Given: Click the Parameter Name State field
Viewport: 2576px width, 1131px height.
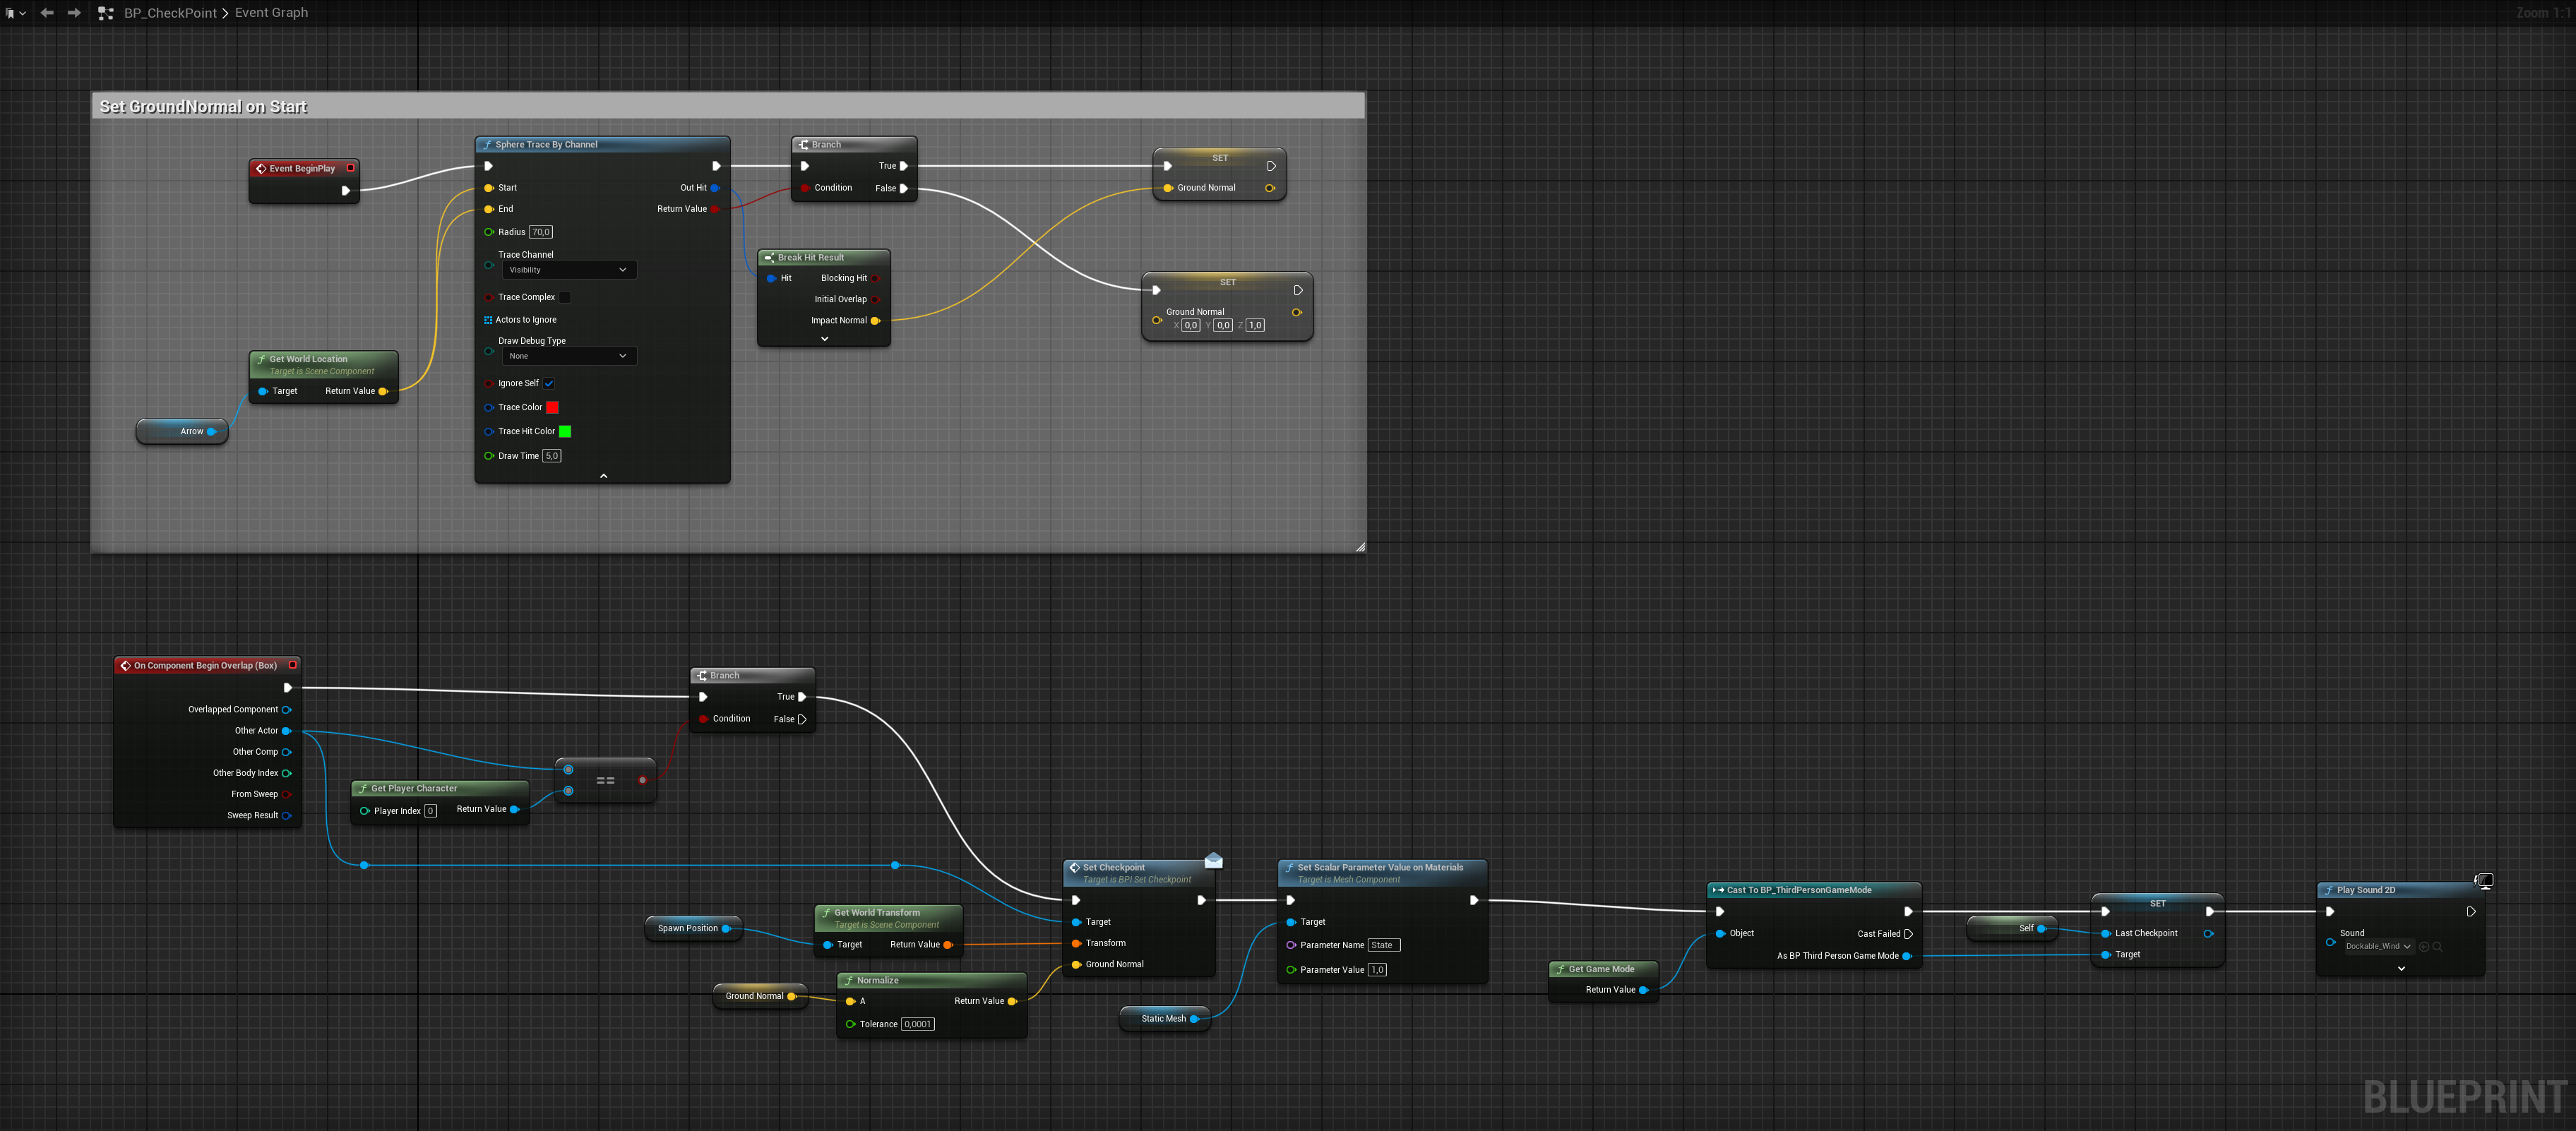Looking at the screenshot, I should (x=1384, y=945).
